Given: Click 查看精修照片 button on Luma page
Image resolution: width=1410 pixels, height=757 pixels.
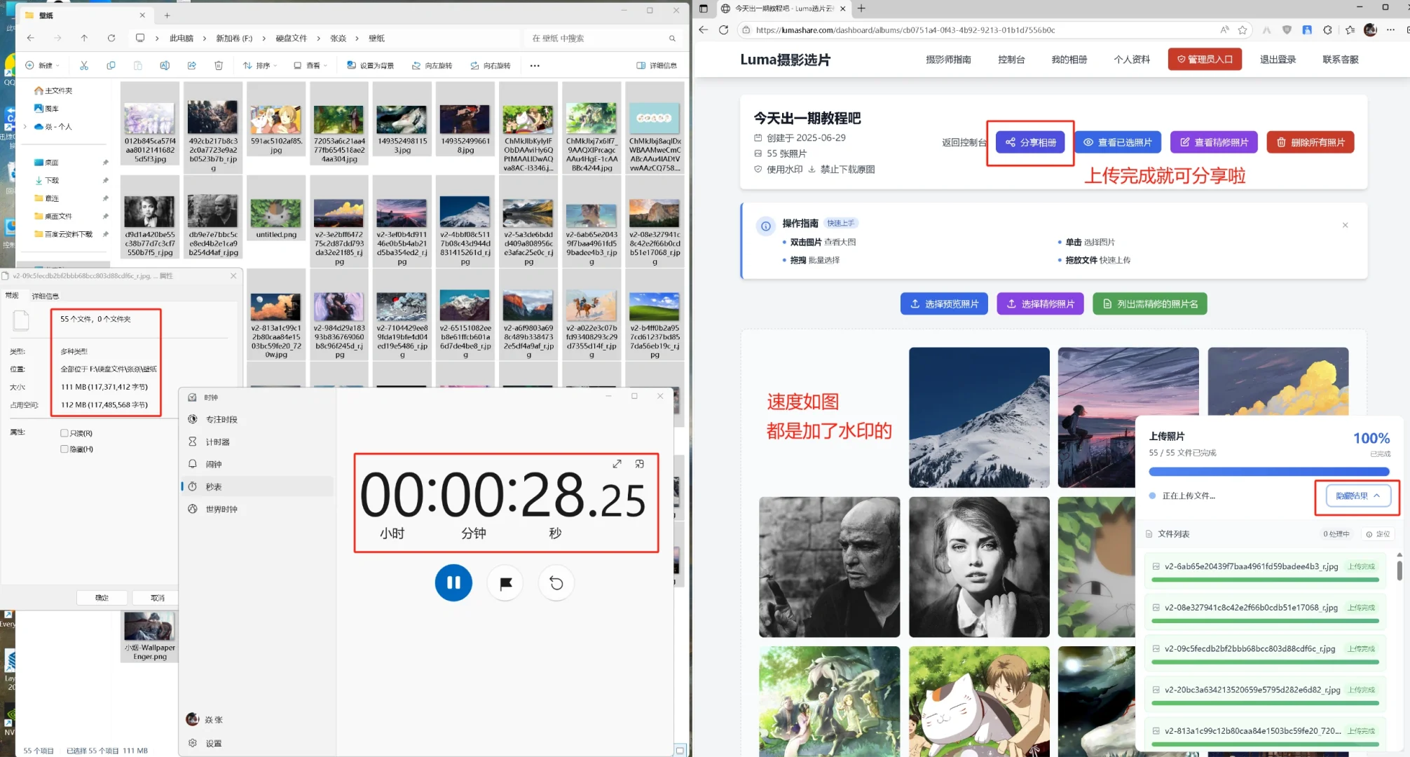Looking at the screenshot, I should point(1214,142).
